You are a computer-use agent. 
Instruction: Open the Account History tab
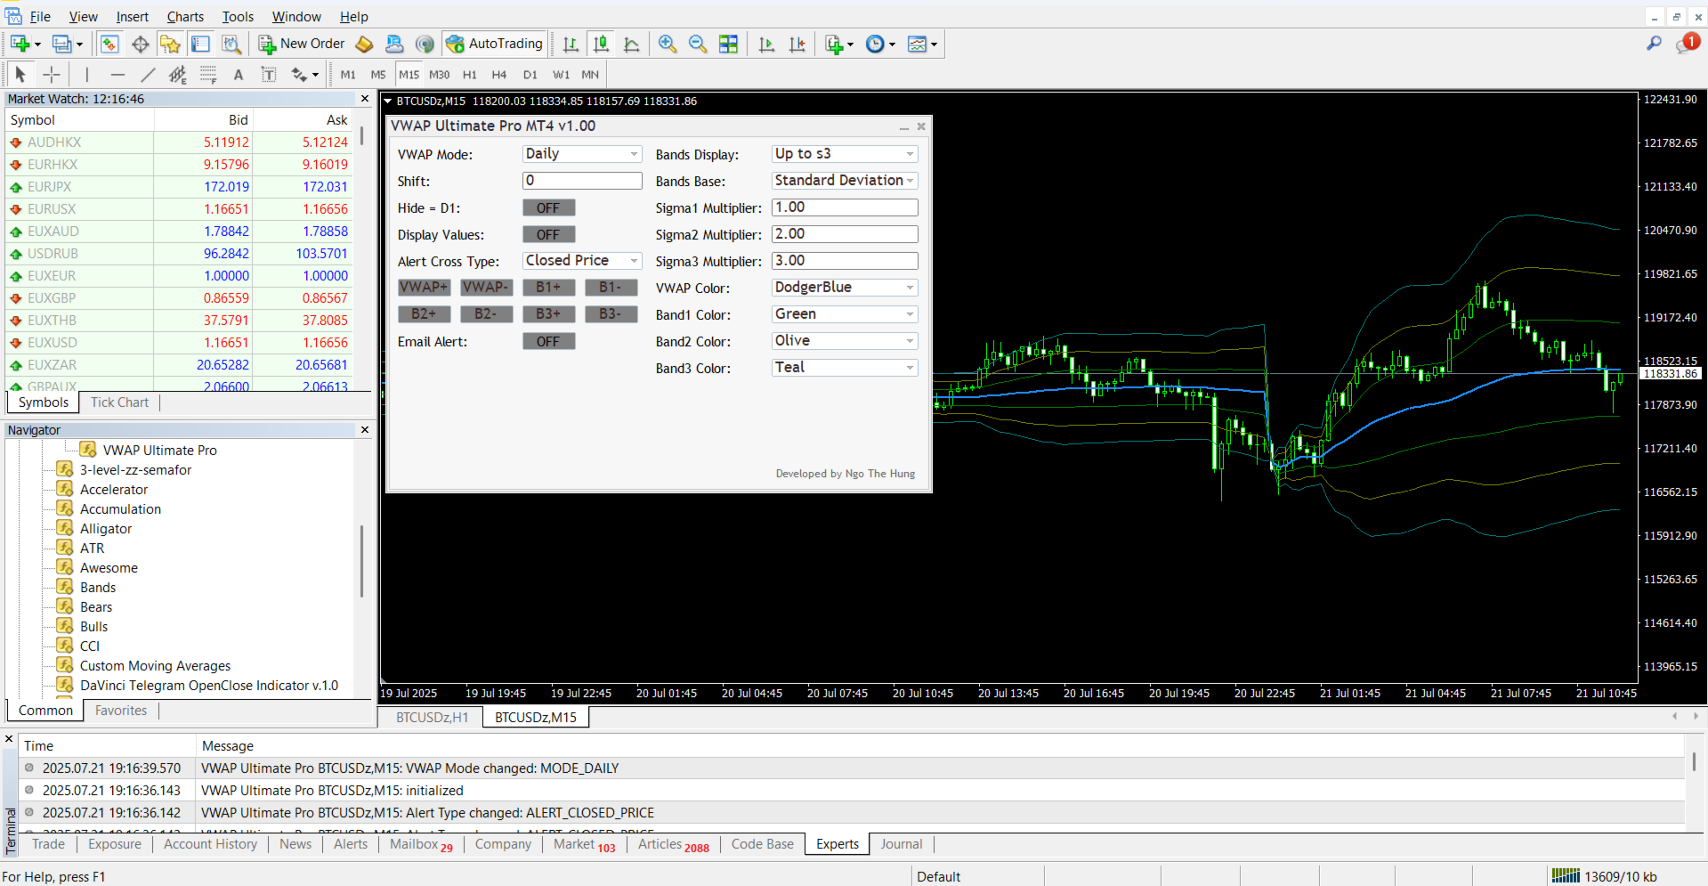click(210, 844)
